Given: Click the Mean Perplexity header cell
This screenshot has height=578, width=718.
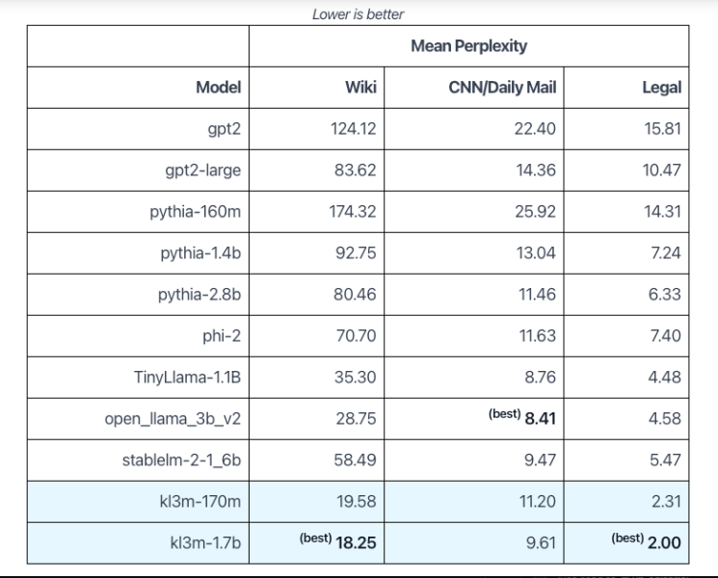Looking at the screenshot, I should (x=469, y=46).
